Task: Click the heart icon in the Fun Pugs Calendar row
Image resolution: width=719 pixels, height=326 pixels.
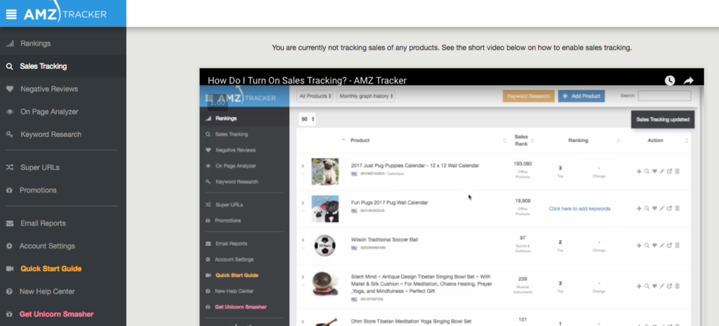Action: coord(654,209)
